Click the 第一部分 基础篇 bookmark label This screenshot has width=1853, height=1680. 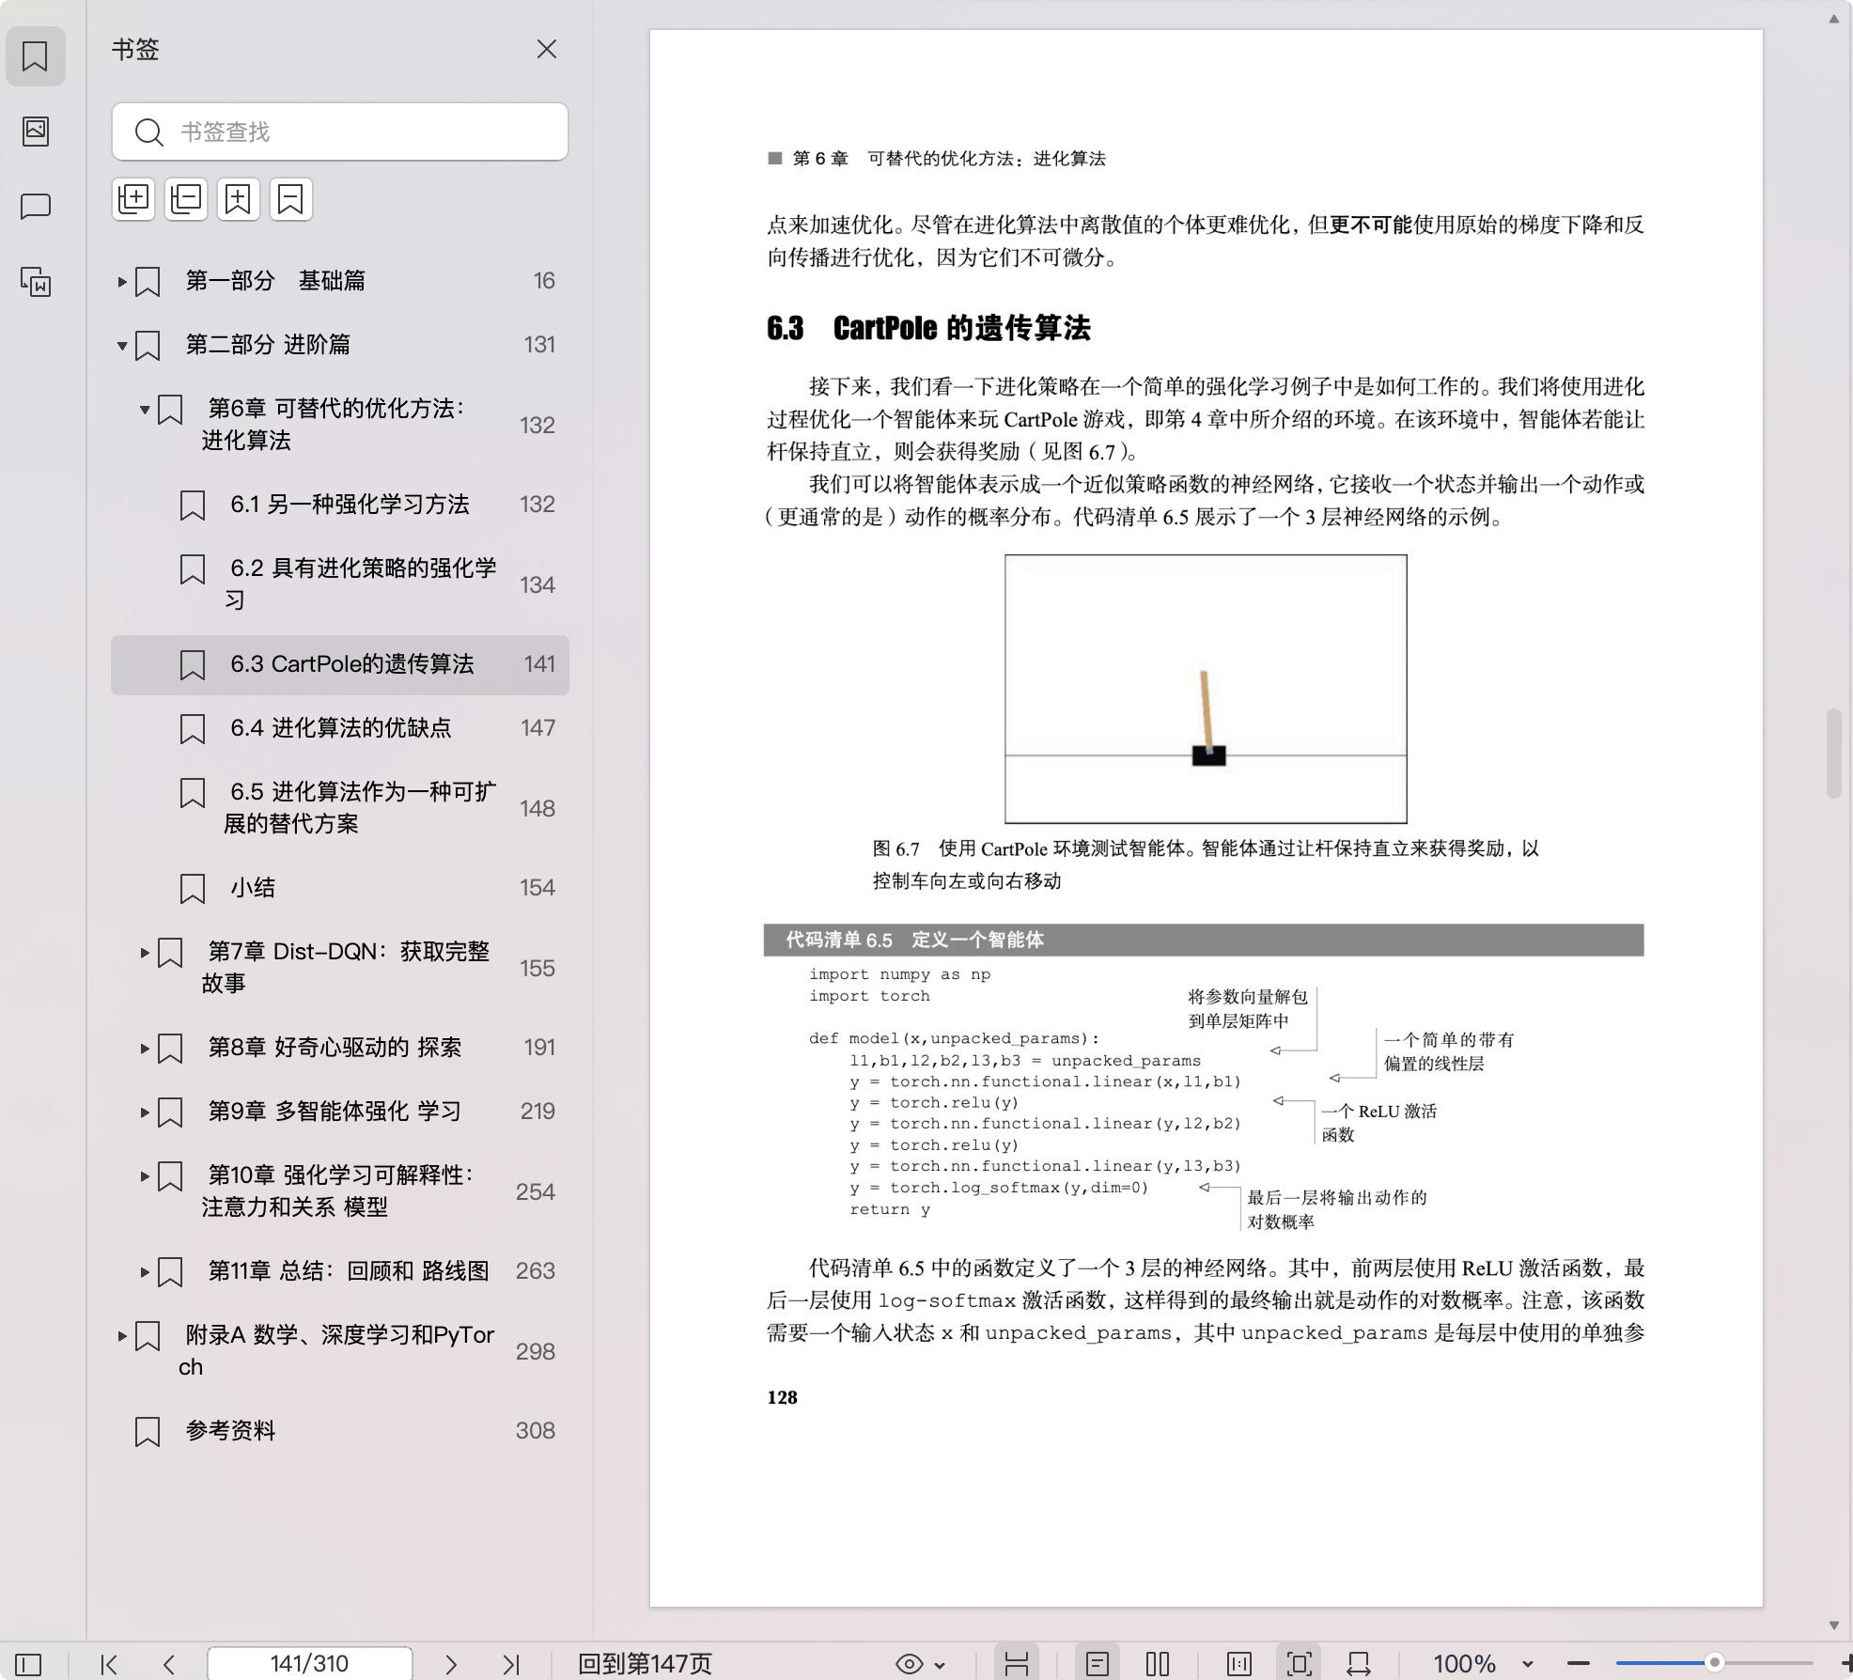tap(275, 281)
